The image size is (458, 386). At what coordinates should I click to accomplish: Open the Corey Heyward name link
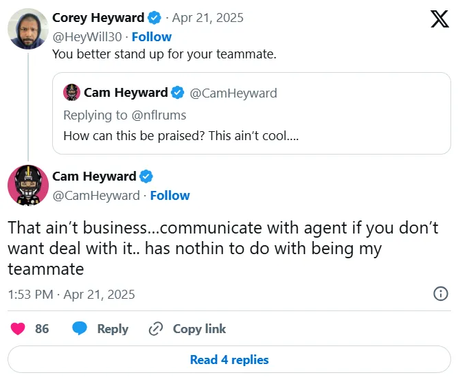(98, 18)
